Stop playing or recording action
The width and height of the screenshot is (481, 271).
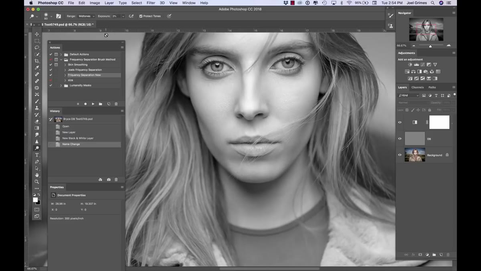coord(78,104)
